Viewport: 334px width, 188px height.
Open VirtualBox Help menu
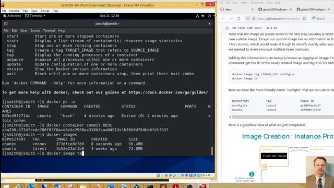[55, 11]
